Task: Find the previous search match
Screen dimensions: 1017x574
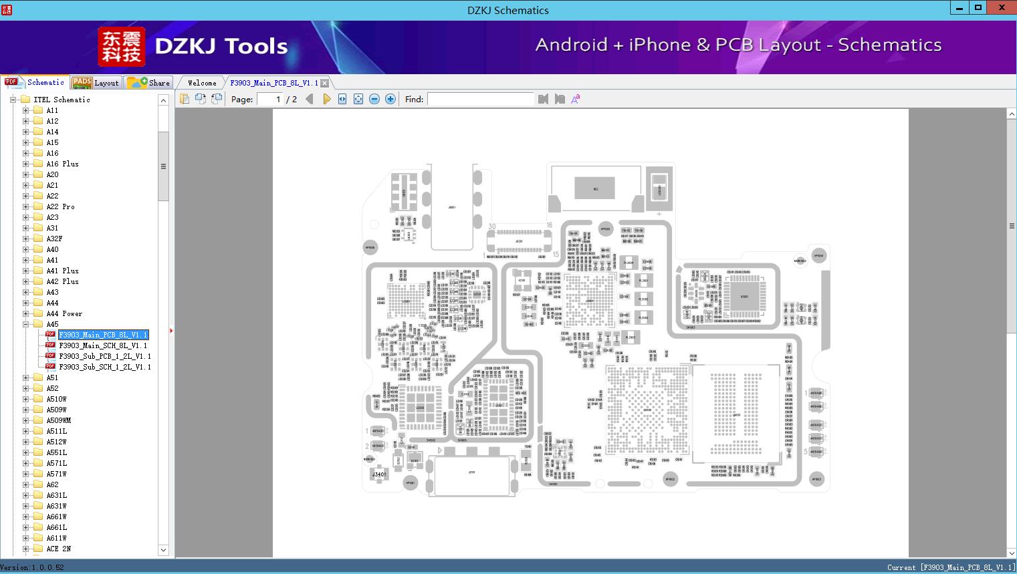Action: [543, 99]
